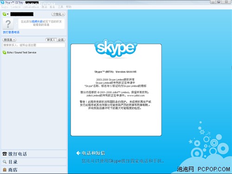This screenshot has width=232, height=174.
Task: Click the telephone icon beside 拨打电话
Action: tap(5, 154)
